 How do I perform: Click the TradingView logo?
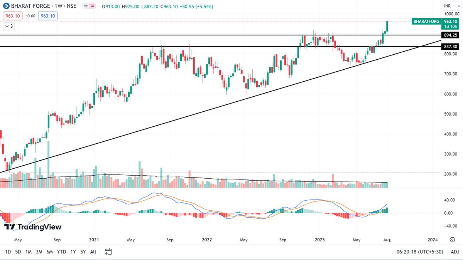click(x=32, y=227)
